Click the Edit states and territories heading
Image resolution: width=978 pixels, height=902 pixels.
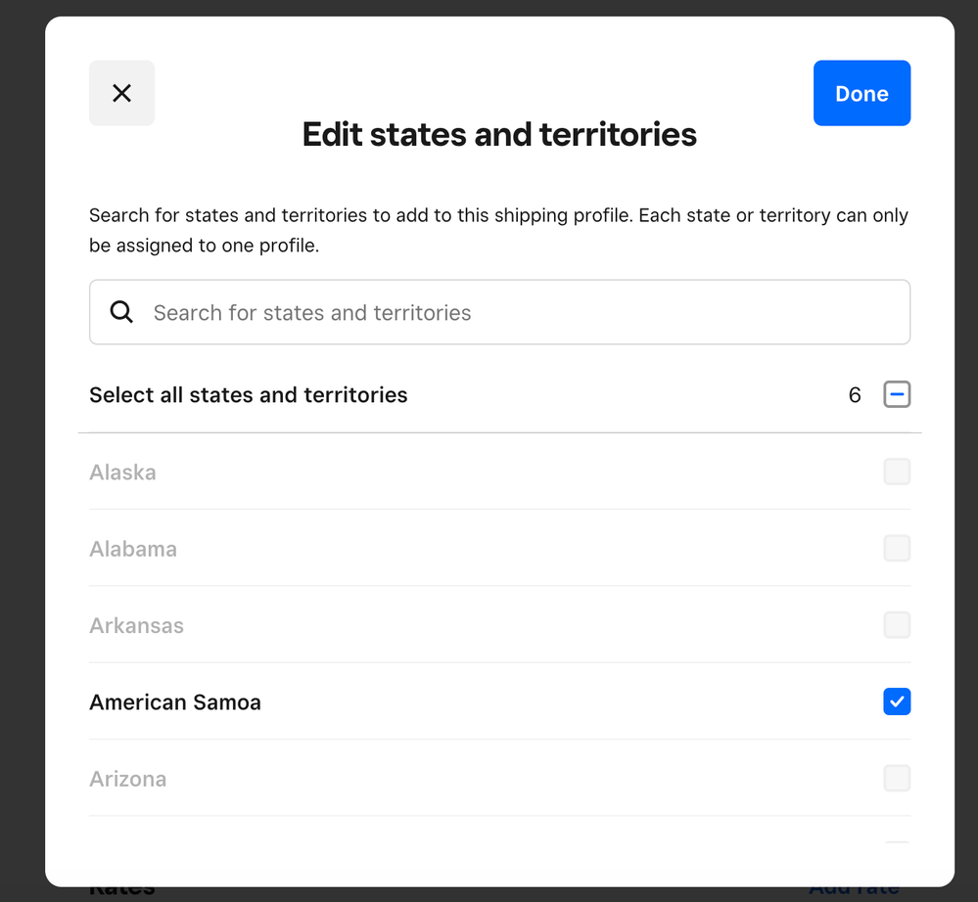click(x=499, y=134)
